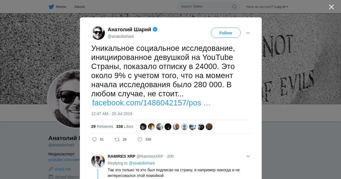Click the search magnifier icon
The image size is (341, 179).
234,7
